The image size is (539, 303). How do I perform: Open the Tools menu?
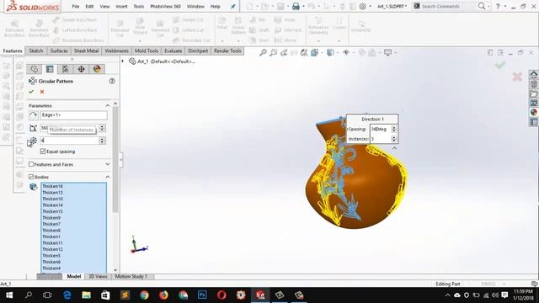point(138,6)
